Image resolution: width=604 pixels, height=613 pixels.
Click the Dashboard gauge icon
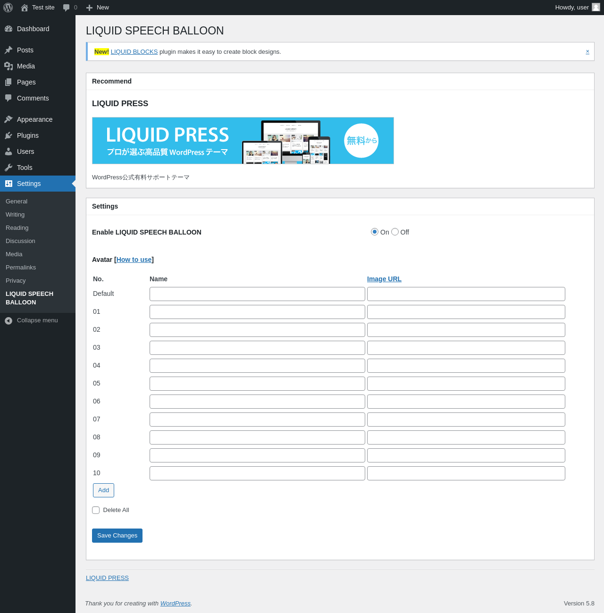8,29
